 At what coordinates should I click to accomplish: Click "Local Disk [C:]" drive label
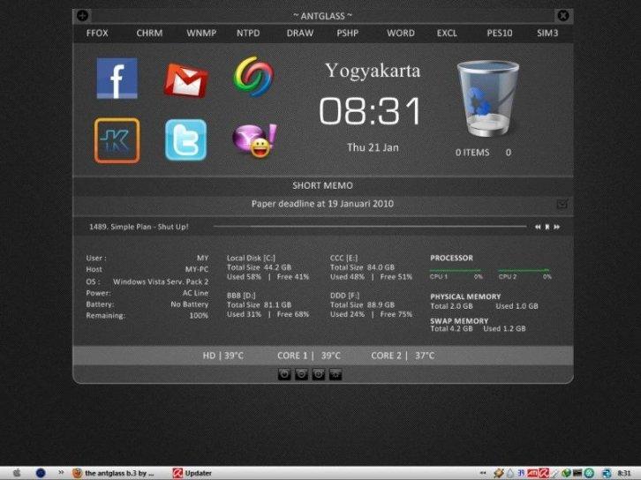251,258
